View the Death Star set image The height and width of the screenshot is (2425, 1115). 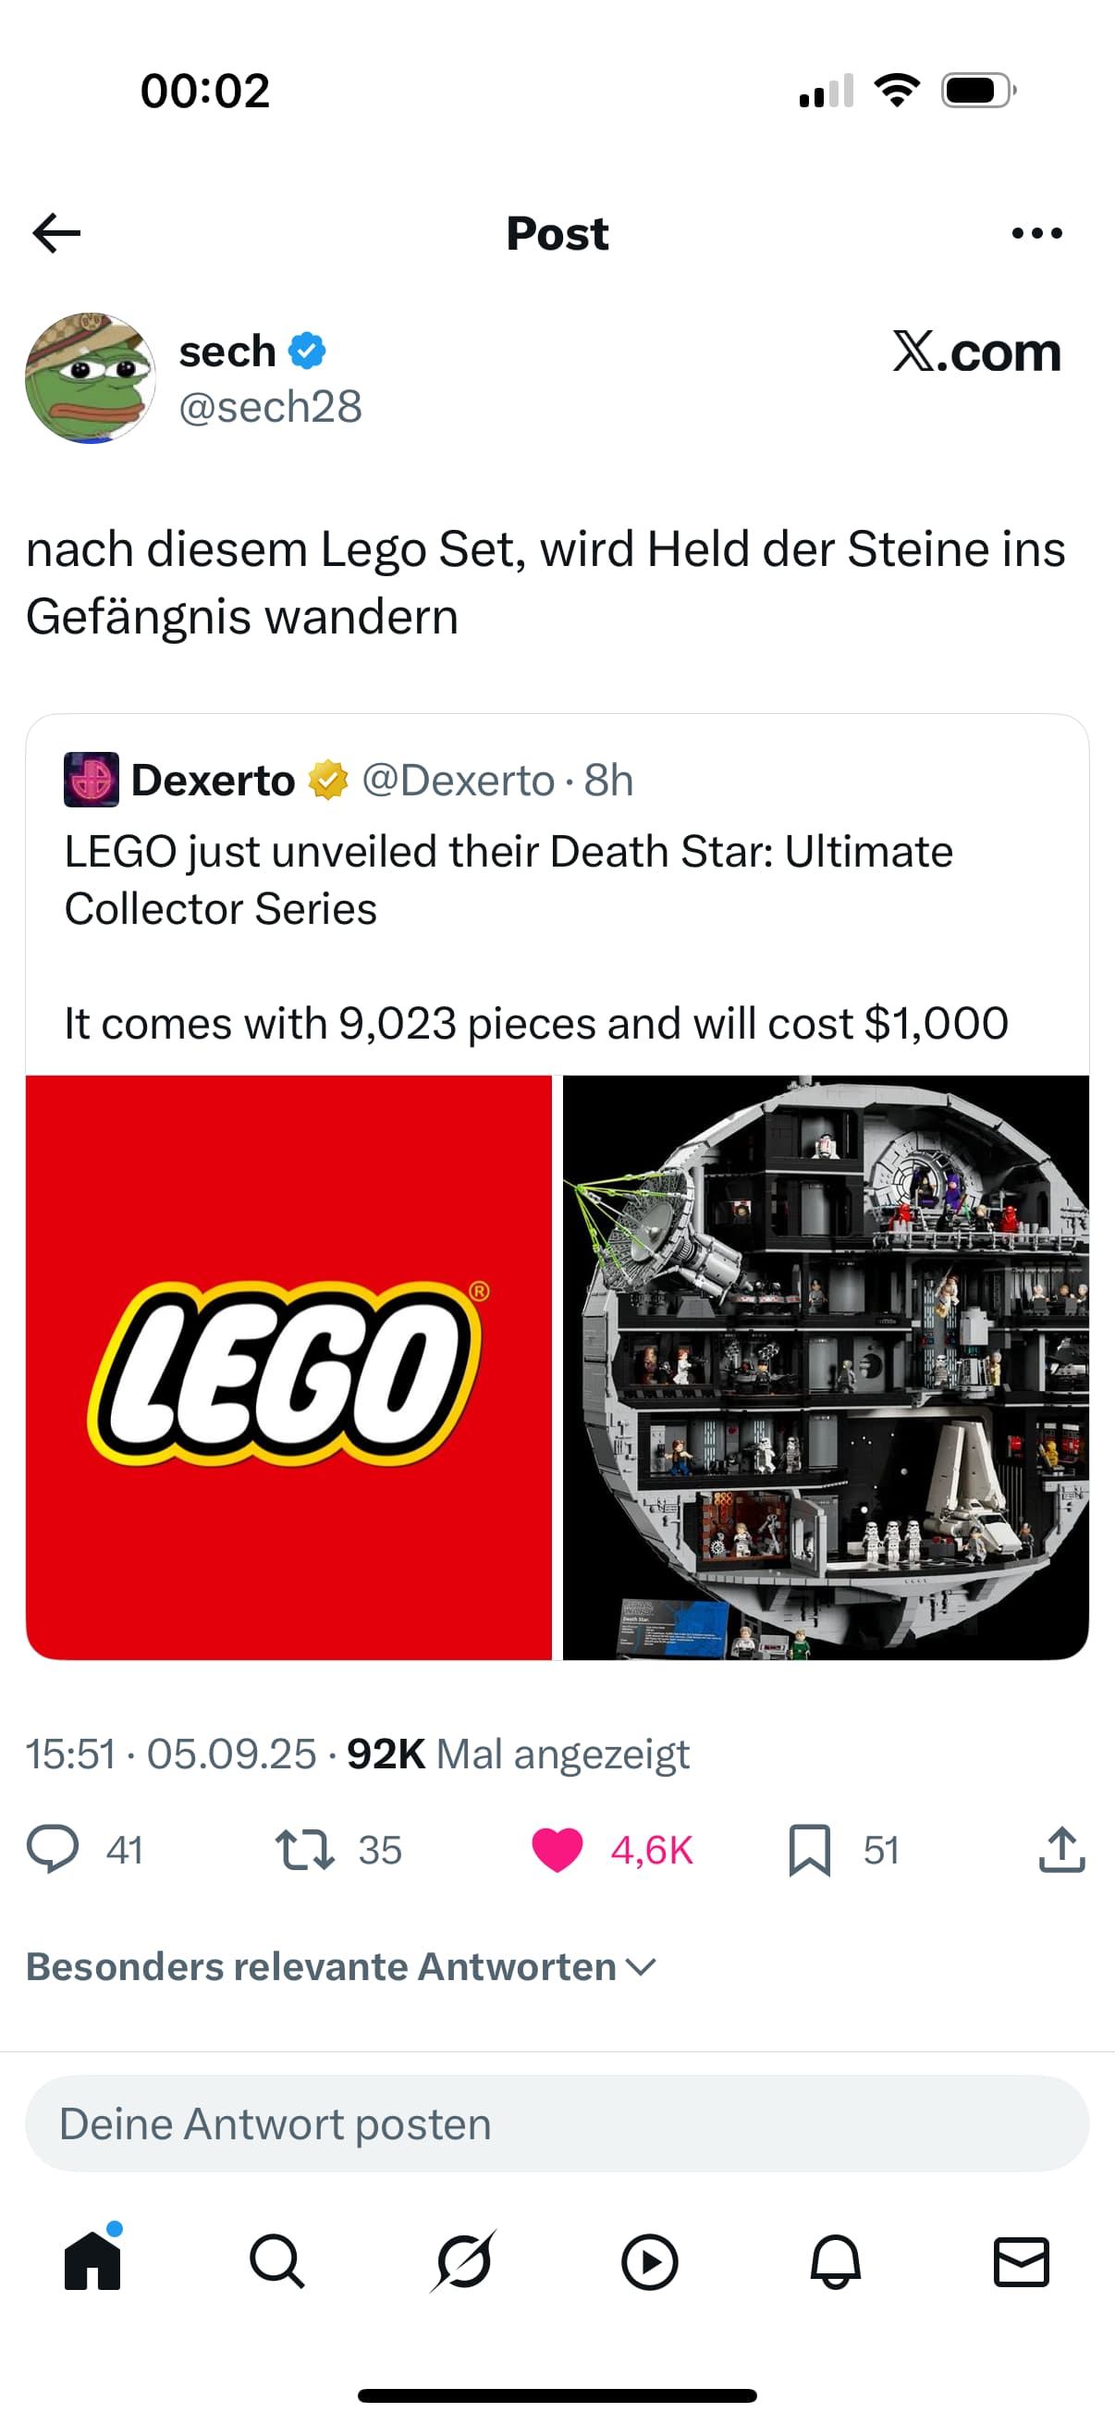(x=826, y=1367)
